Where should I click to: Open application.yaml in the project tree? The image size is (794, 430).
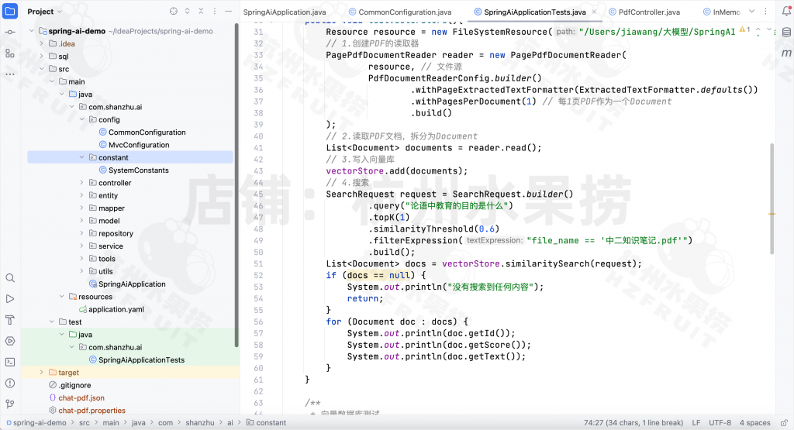pos(116,309)
